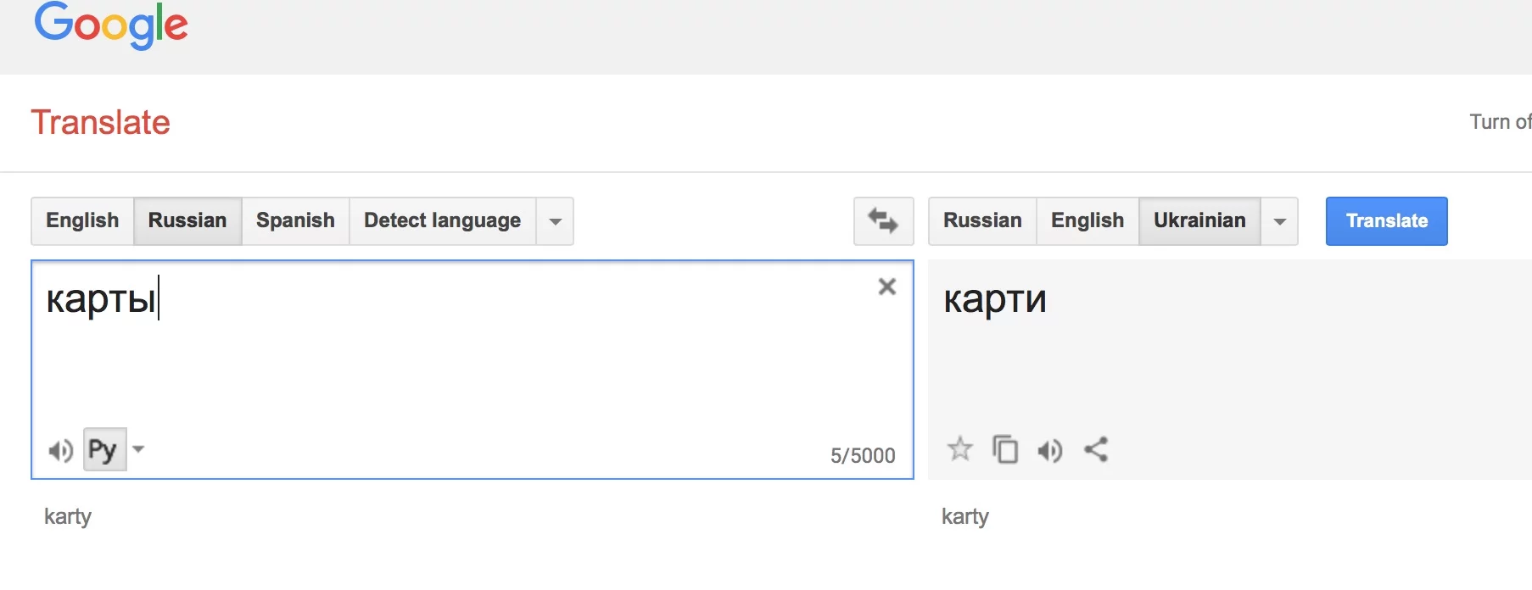Save translation with the star icon
The height and width of the screenshot is (590, 1532).
[959, 448]
